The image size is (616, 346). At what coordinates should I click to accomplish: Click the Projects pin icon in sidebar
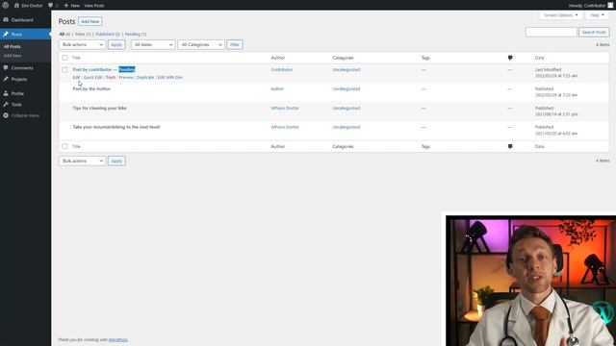(x=6, y=79)
